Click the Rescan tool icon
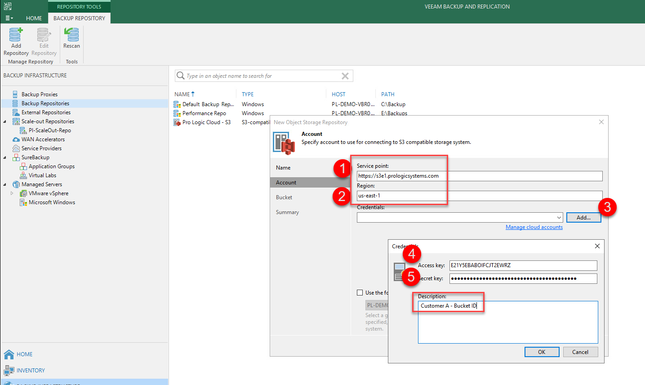This screenshot has width=645, height=385. click(71, 35)
